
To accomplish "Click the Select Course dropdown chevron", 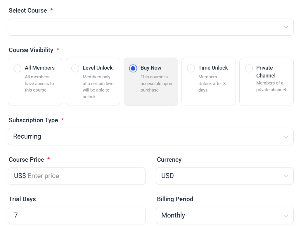I will click(286, 27).
